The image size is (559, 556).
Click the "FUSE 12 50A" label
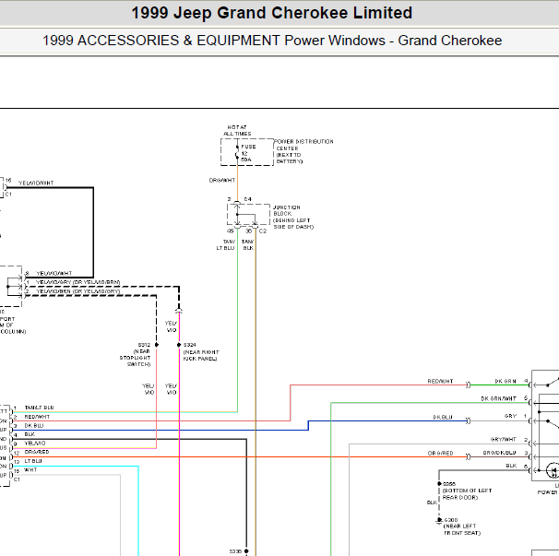248,153
